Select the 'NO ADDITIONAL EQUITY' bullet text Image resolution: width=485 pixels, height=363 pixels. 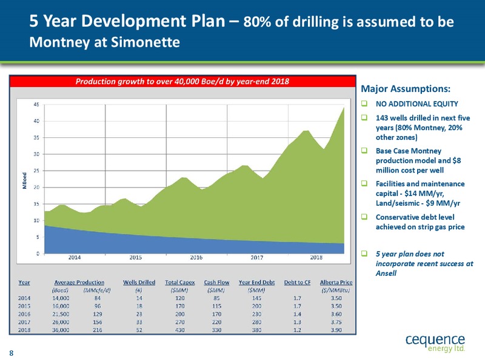pyautogui.click(x=416, y=103)
